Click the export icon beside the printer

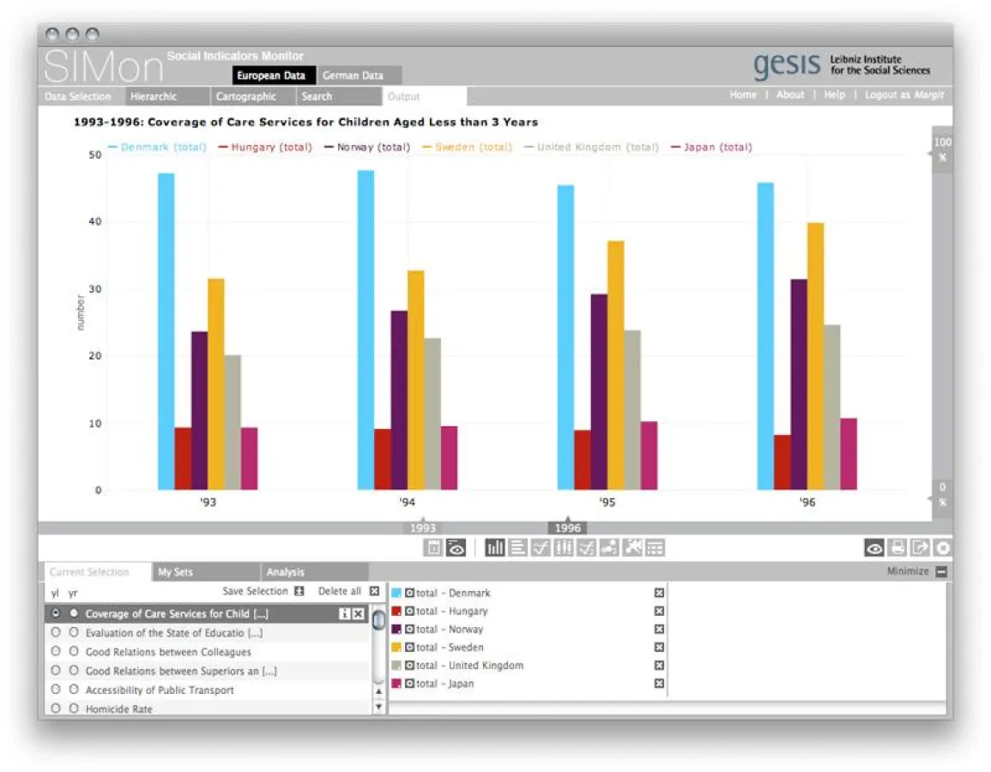(920, 548)
